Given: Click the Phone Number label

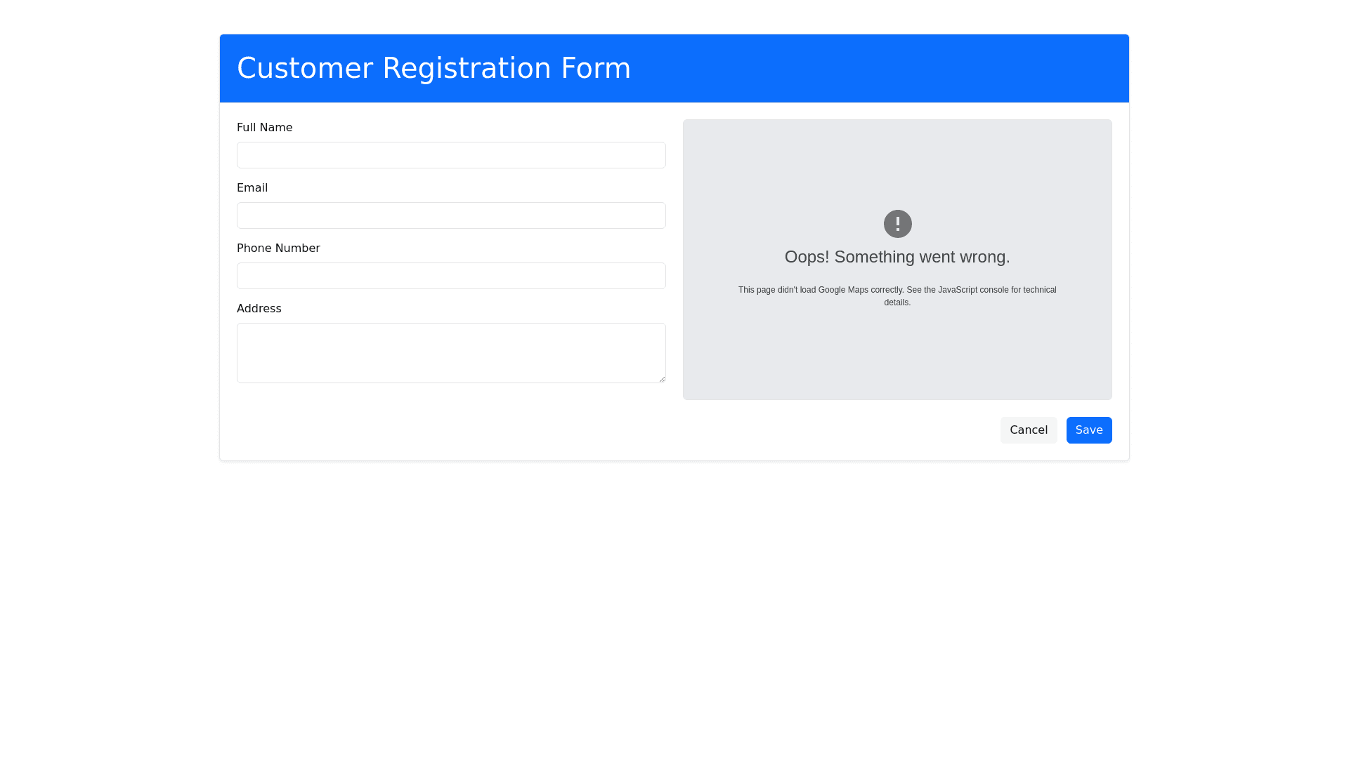Looking at the screenshot, I should [x=278, y=248].
